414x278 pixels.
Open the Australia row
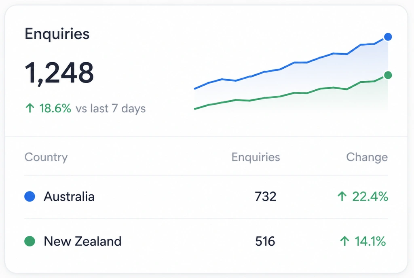pyautogui.click(x=206, y=197)
